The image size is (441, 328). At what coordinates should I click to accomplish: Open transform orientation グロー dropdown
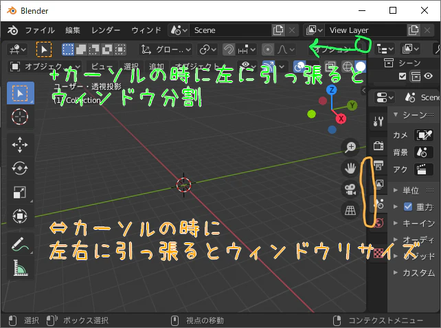click(x=166, y=50)
